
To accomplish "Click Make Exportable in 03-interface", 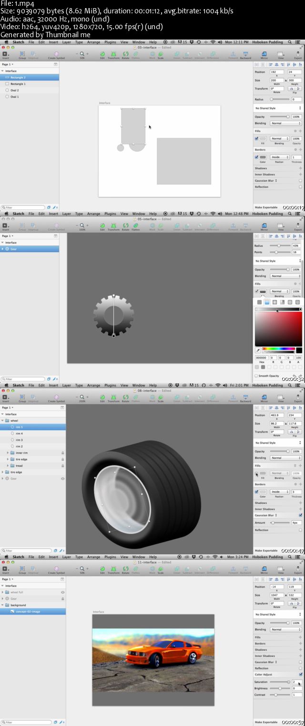I will tap(266, 207).
